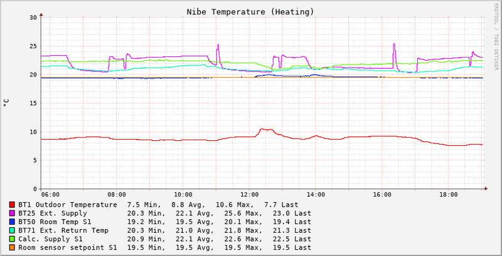Viewport: 502px width, 256px height.
Task: Click the cyan BT71 Ext. Return Temp swatch
Action: [x=12, y=230]
